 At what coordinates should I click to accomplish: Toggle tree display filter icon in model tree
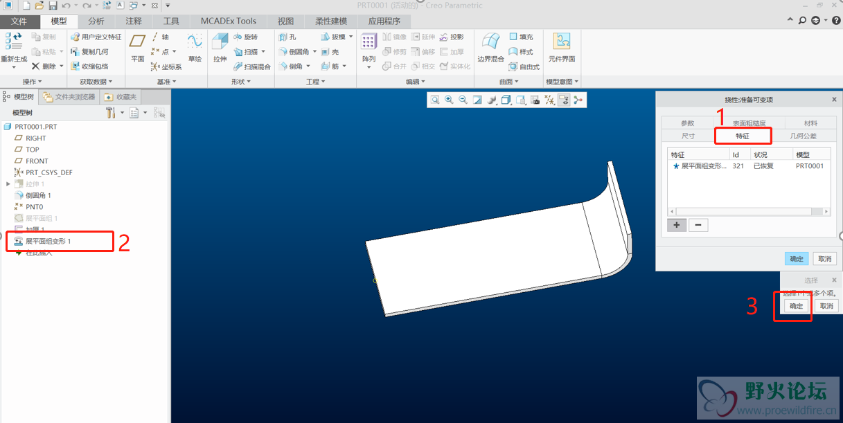159,112
